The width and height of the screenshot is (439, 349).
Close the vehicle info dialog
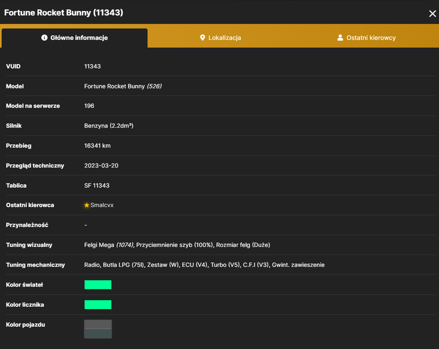tap(432, 13)
